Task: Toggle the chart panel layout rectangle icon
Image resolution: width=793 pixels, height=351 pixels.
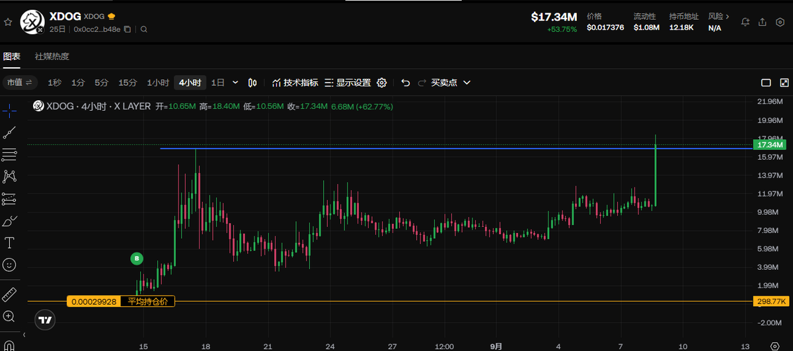Action: pyautogui.click(x=766, y=82)
